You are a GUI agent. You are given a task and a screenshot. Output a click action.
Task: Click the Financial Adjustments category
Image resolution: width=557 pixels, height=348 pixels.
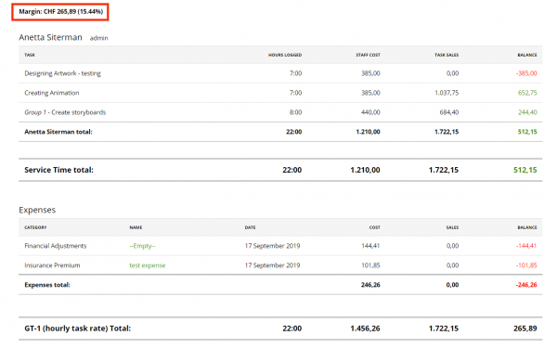coord(56,246)
